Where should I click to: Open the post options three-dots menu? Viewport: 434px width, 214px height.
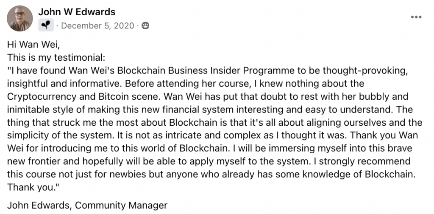tap(416, 17)
